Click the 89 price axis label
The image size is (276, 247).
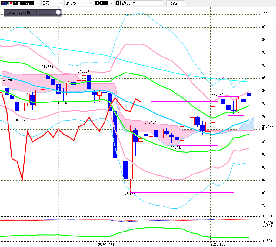[264, 154]
